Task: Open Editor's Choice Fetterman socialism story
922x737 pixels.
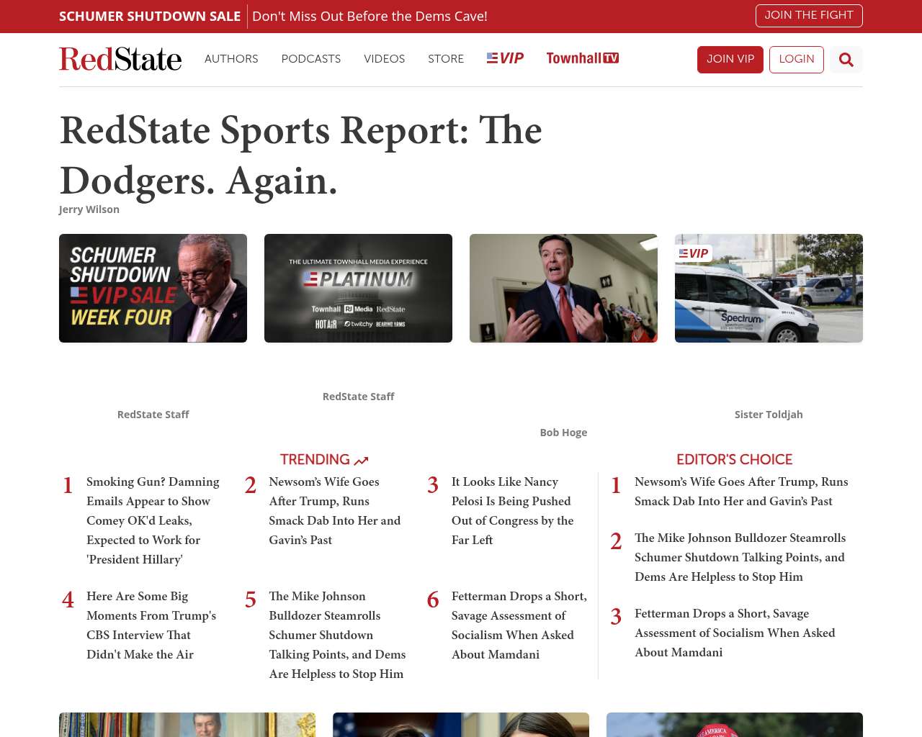Action: pos(735,633)
